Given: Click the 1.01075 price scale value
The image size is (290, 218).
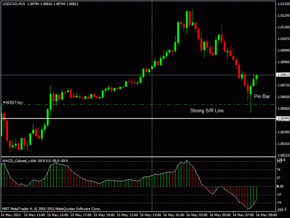Looking at the screenshot, I should tap(284, 39).
